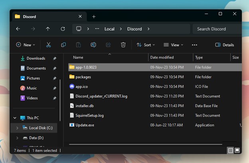The width and height of the screenshot is (249, 163).
Task: Switch to large thumbnails view layout
Action: coord(237,150)
